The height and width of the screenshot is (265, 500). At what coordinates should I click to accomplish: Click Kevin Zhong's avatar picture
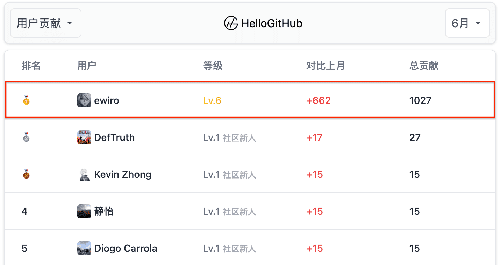pyautogui.click(x=84, y=174)
